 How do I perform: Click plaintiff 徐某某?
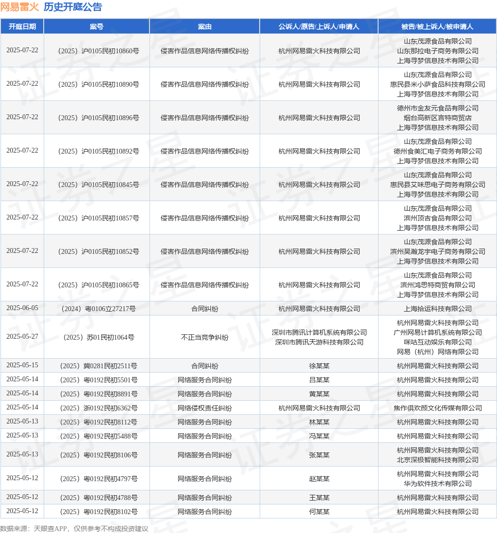[x=319, y=366]
